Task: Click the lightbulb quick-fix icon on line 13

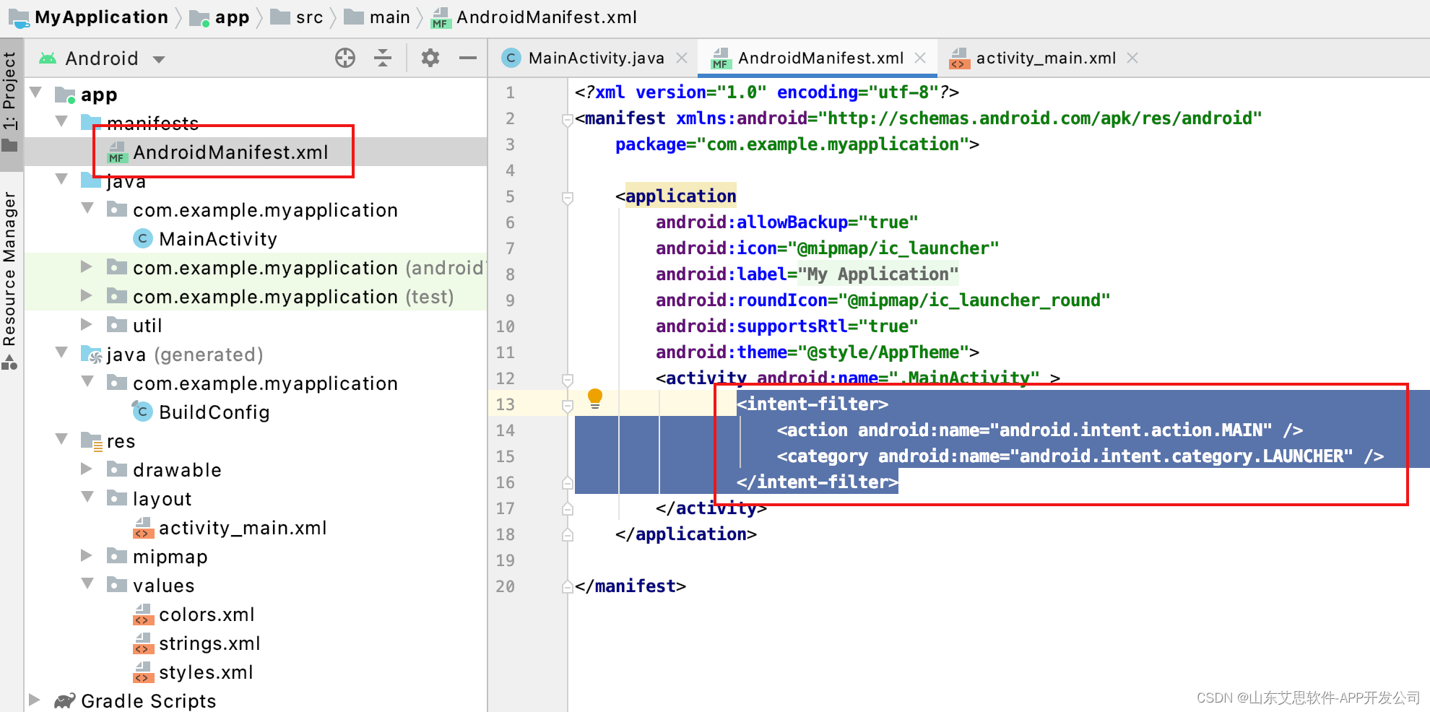Action: coord(595,397)
